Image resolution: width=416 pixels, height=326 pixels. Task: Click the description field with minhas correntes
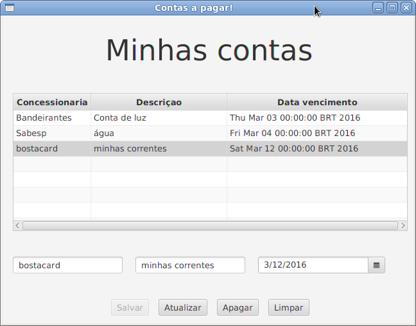pos(190,265)
